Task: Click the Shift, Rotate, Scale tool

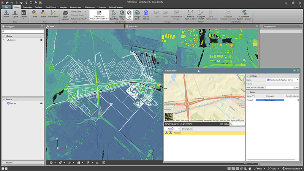Action: coord(211,15)
